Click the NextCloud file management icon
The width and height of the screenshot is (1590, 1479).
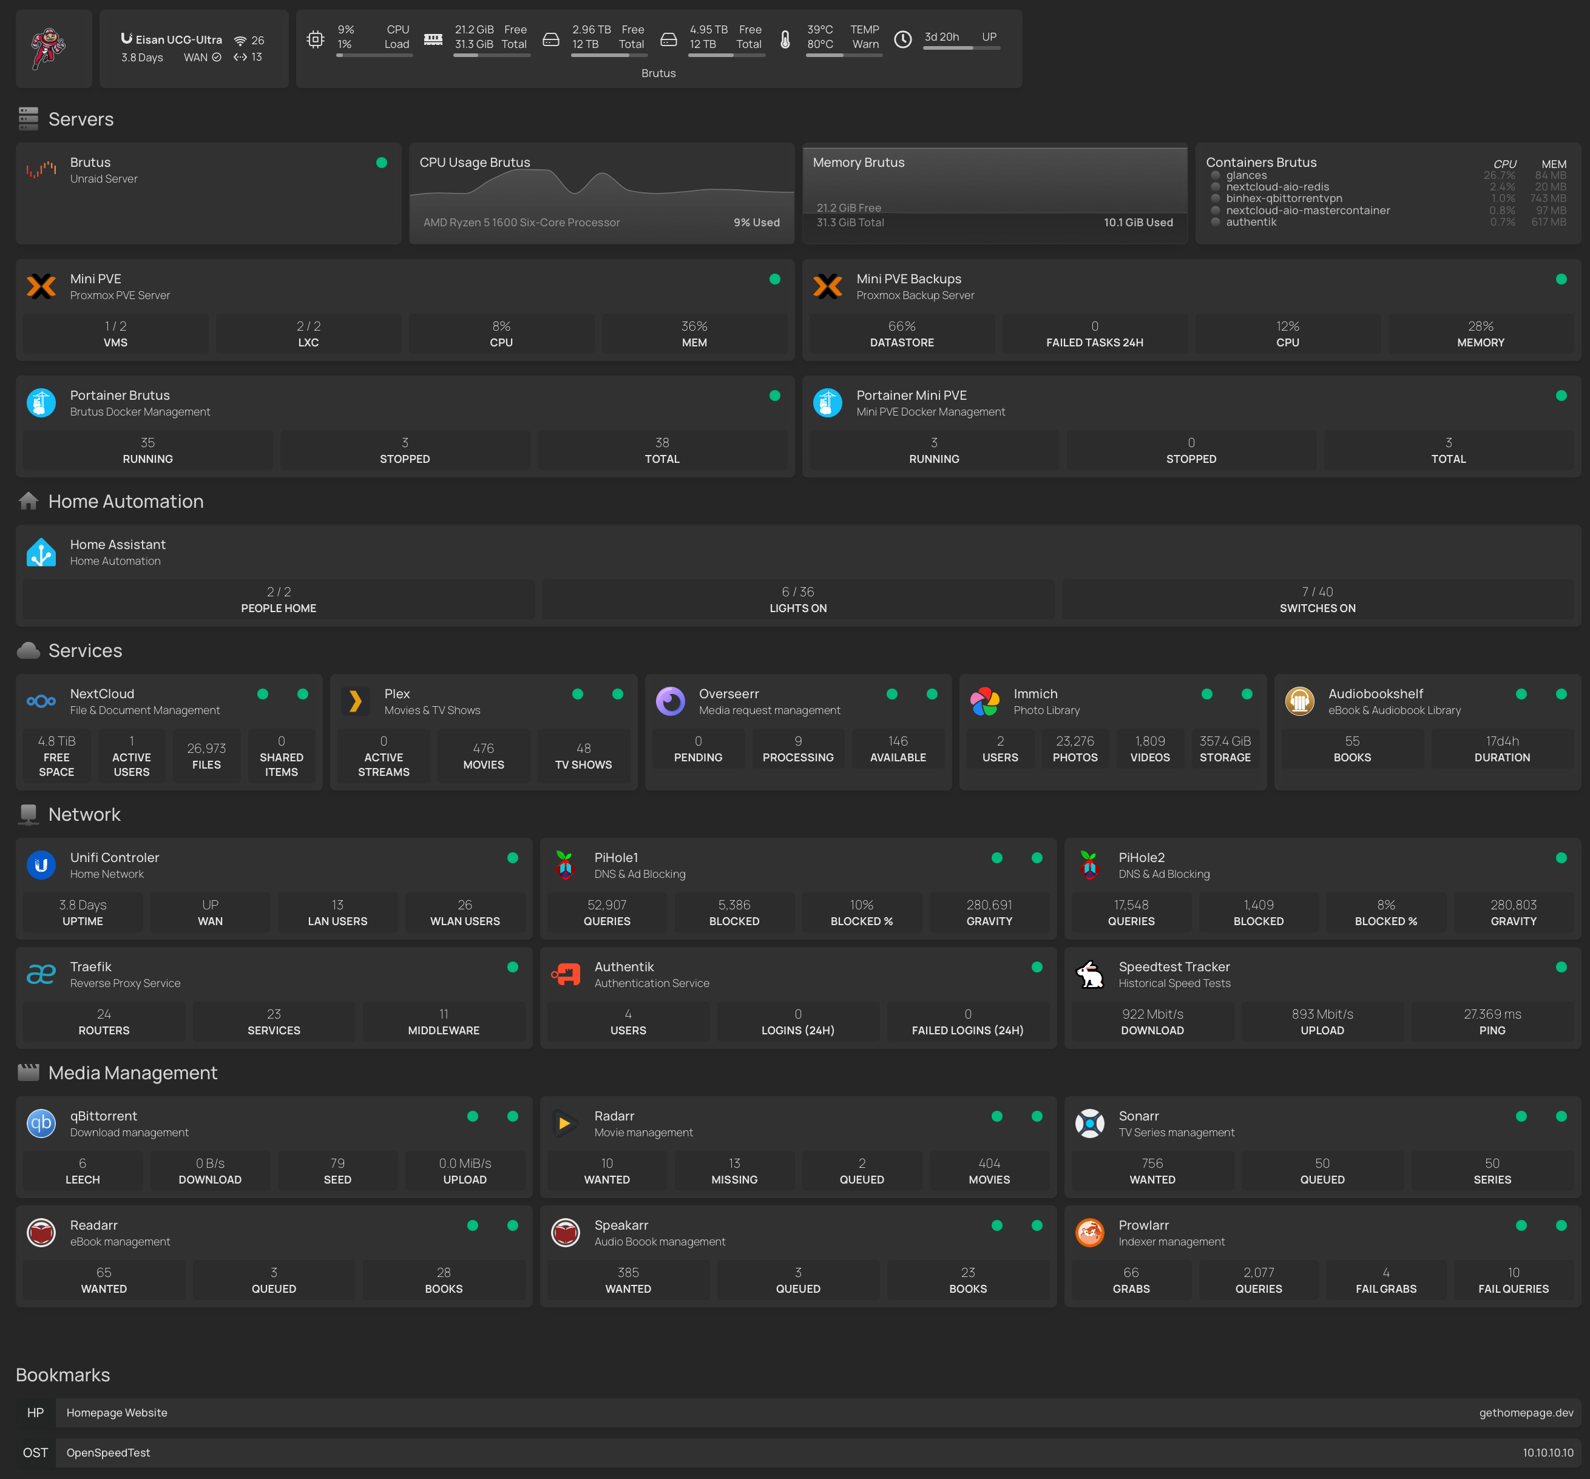point(41,701)
